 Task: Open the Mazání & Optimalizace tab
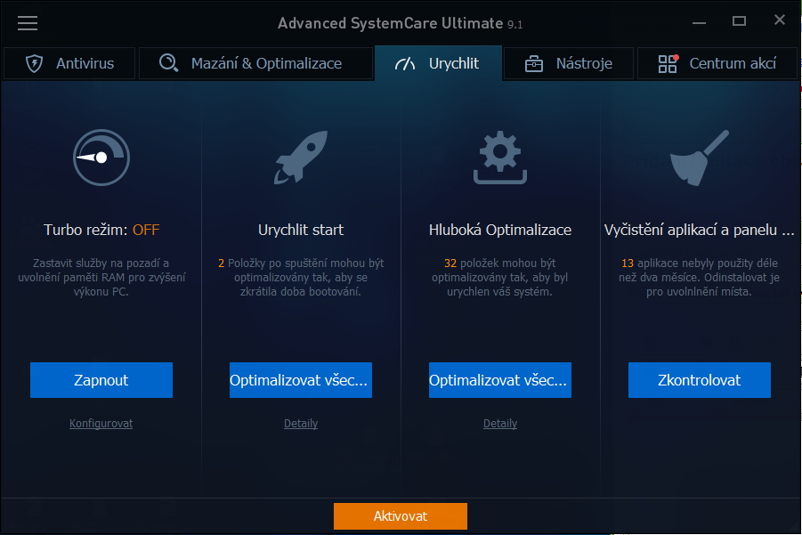click(x=254, y=63)
